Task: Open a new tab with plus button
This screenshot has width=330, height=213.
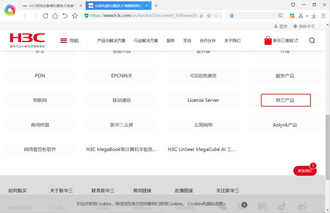Action: click(156, 6)
